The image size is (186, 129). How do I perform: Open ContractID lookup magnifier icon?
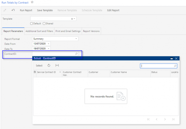click(x=76, y=54)
